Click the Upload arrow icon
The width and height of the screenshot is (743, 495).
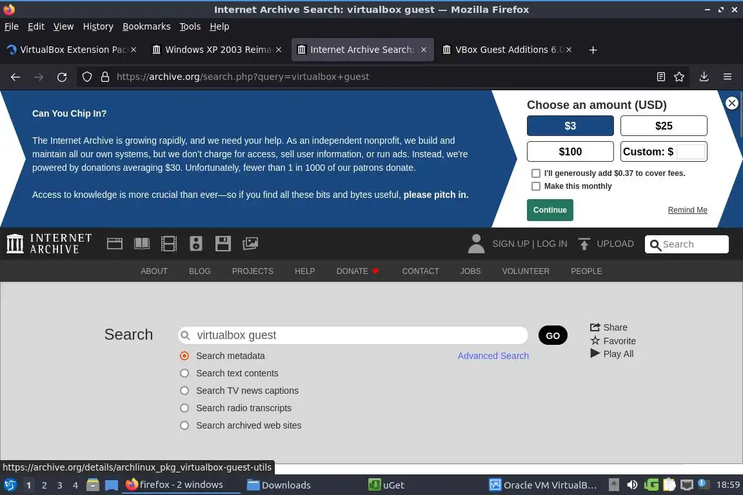pos(584,244)
